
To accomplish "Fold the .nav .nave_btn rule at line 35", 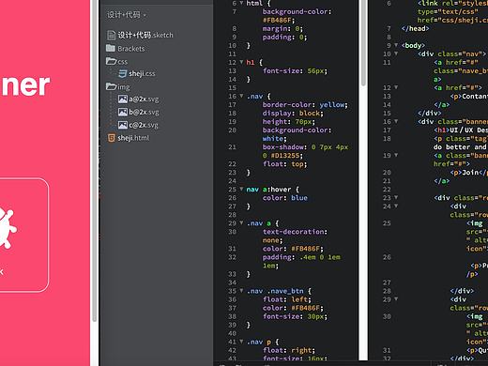I will [x=241, y=291].
